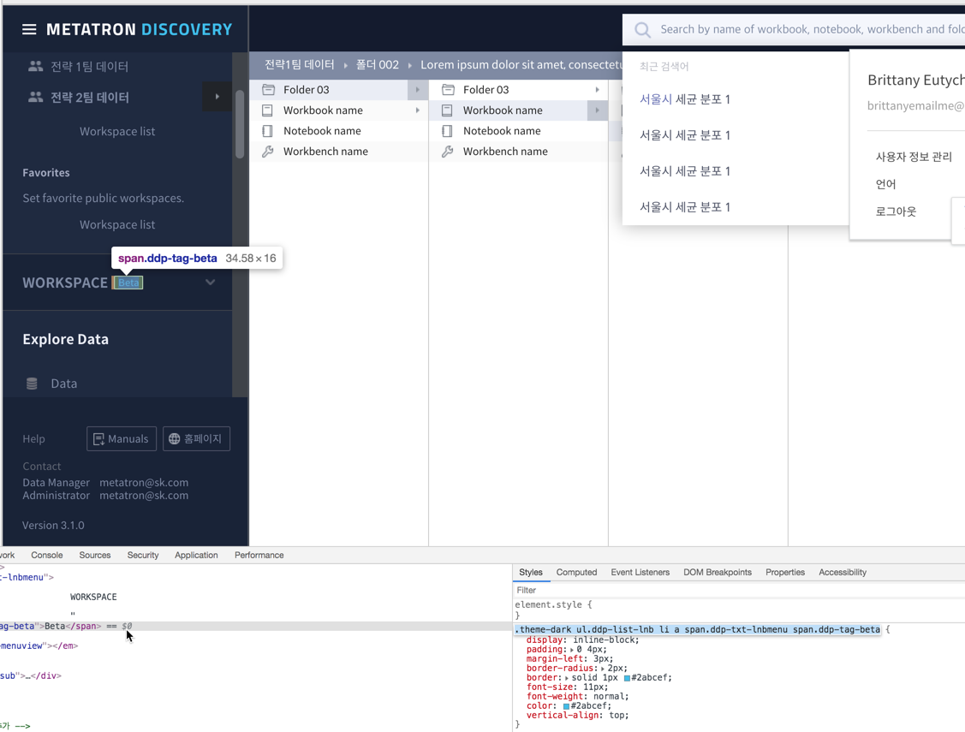Screen dimensions: 965x732
Task: Click folder icon in first column Folder 03
Action: 268,90
